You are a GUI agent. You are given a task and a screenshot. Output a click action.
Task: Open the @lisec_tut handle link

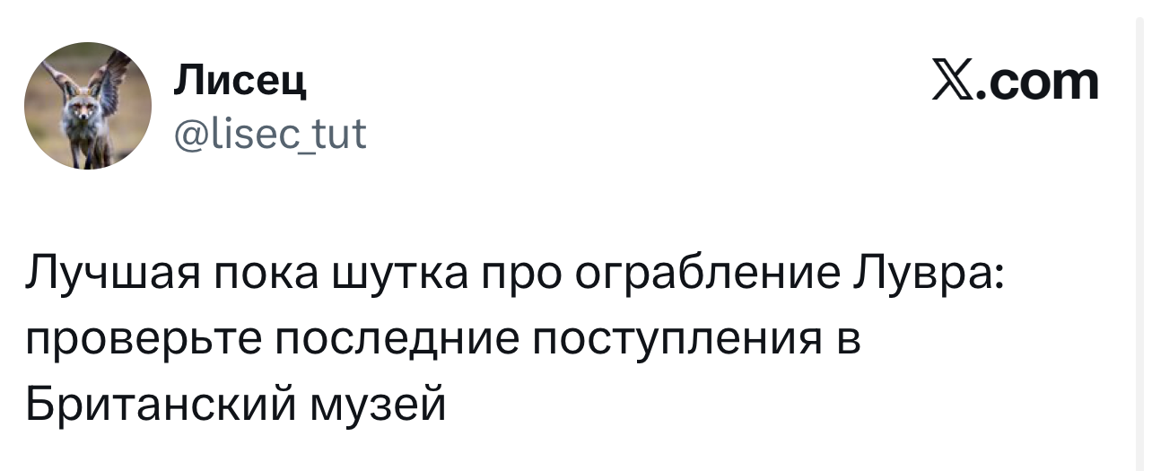[269, 135]
